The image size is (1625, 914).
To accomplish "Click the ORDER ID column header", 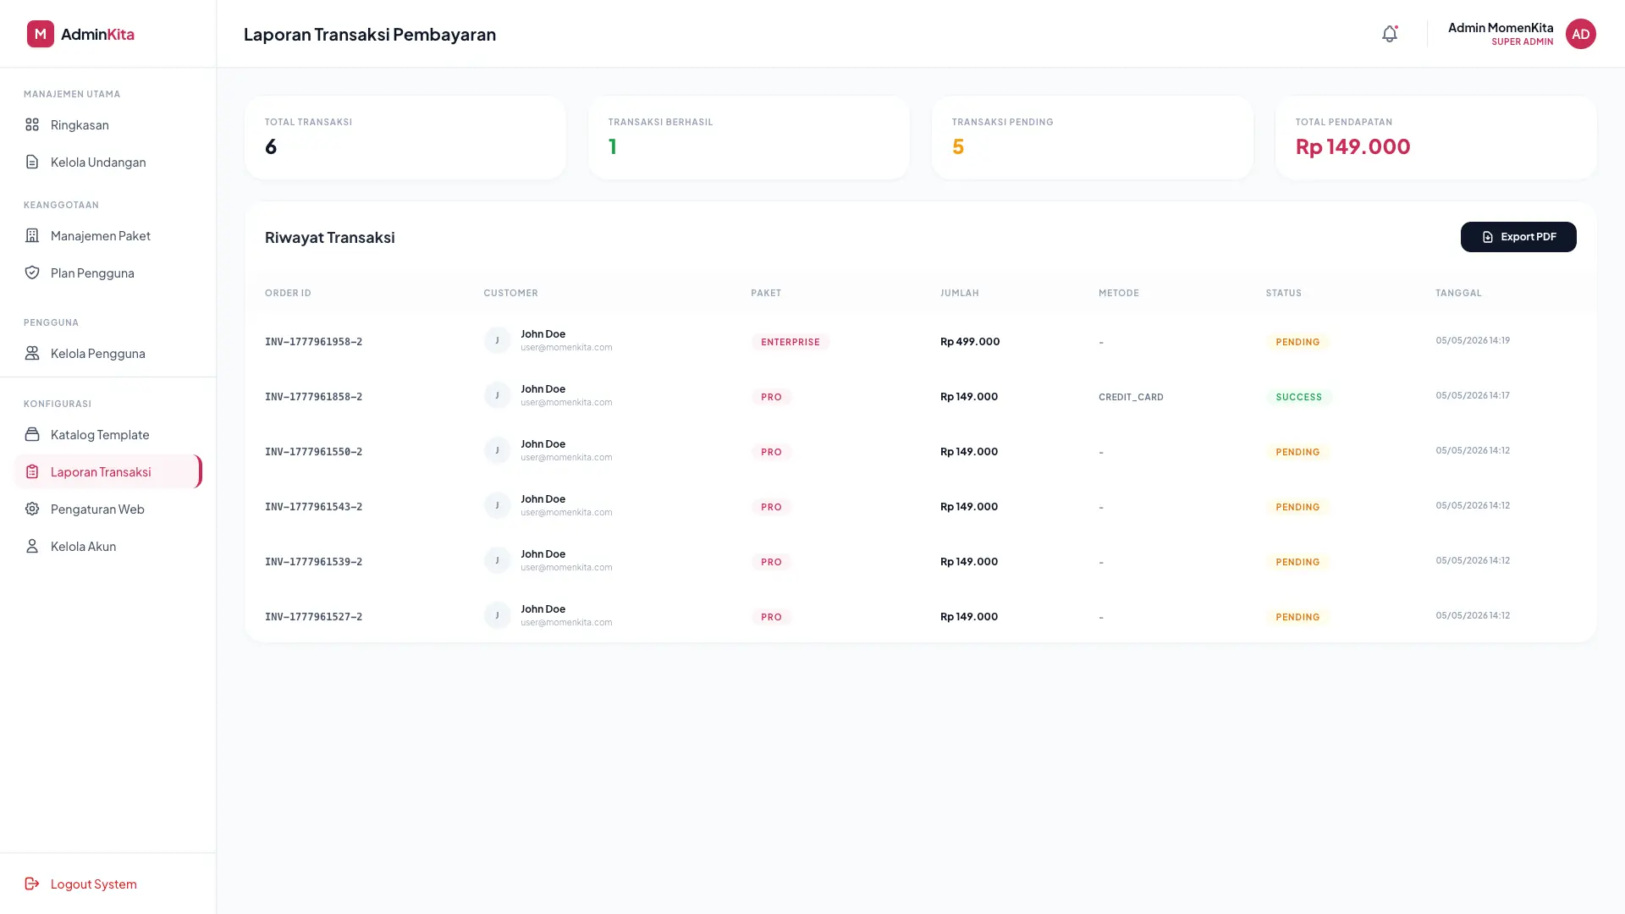I will (x=288, y=293).
